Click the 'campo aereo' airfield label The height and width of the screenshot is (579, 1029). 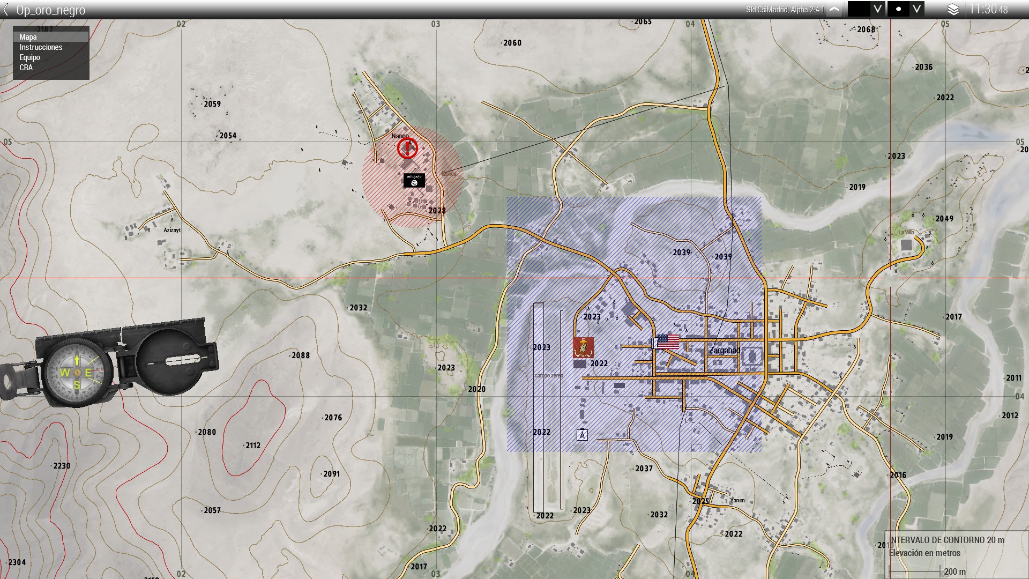[549, 375]
